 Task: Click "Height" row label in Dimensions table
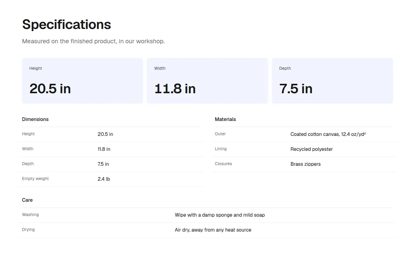28,134
